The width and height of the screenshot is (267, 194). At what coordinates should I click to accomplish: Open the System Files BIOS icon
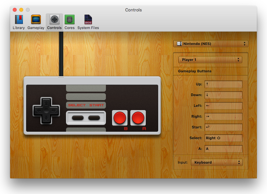tap(88, 22)
